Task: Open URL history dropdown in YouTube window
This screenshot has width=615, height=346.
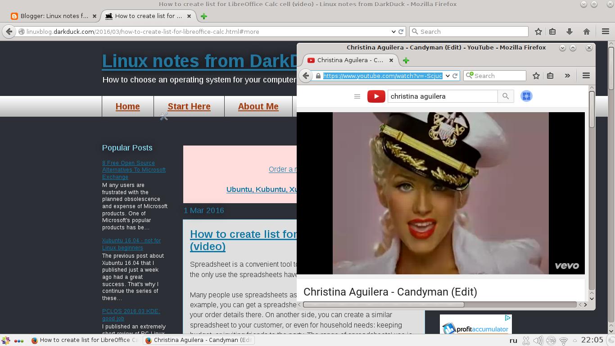Action: coord(448,76)
